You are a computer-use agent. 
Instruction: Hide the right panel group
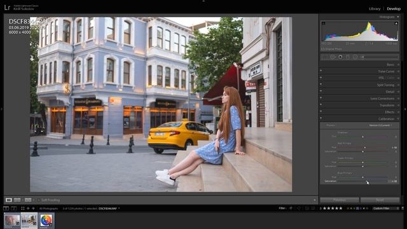[x=405, y=109]
